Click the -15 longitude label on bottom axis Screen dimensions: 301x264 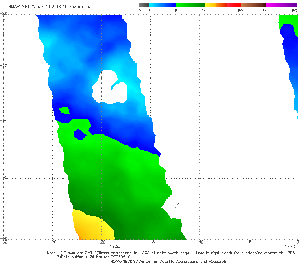point(150,242)
